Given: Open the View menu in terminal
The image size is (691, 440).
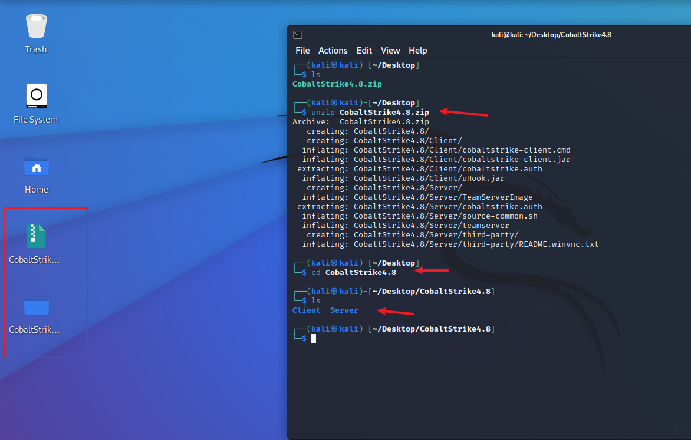Looking at the screenshot, I should click(390, 51).
